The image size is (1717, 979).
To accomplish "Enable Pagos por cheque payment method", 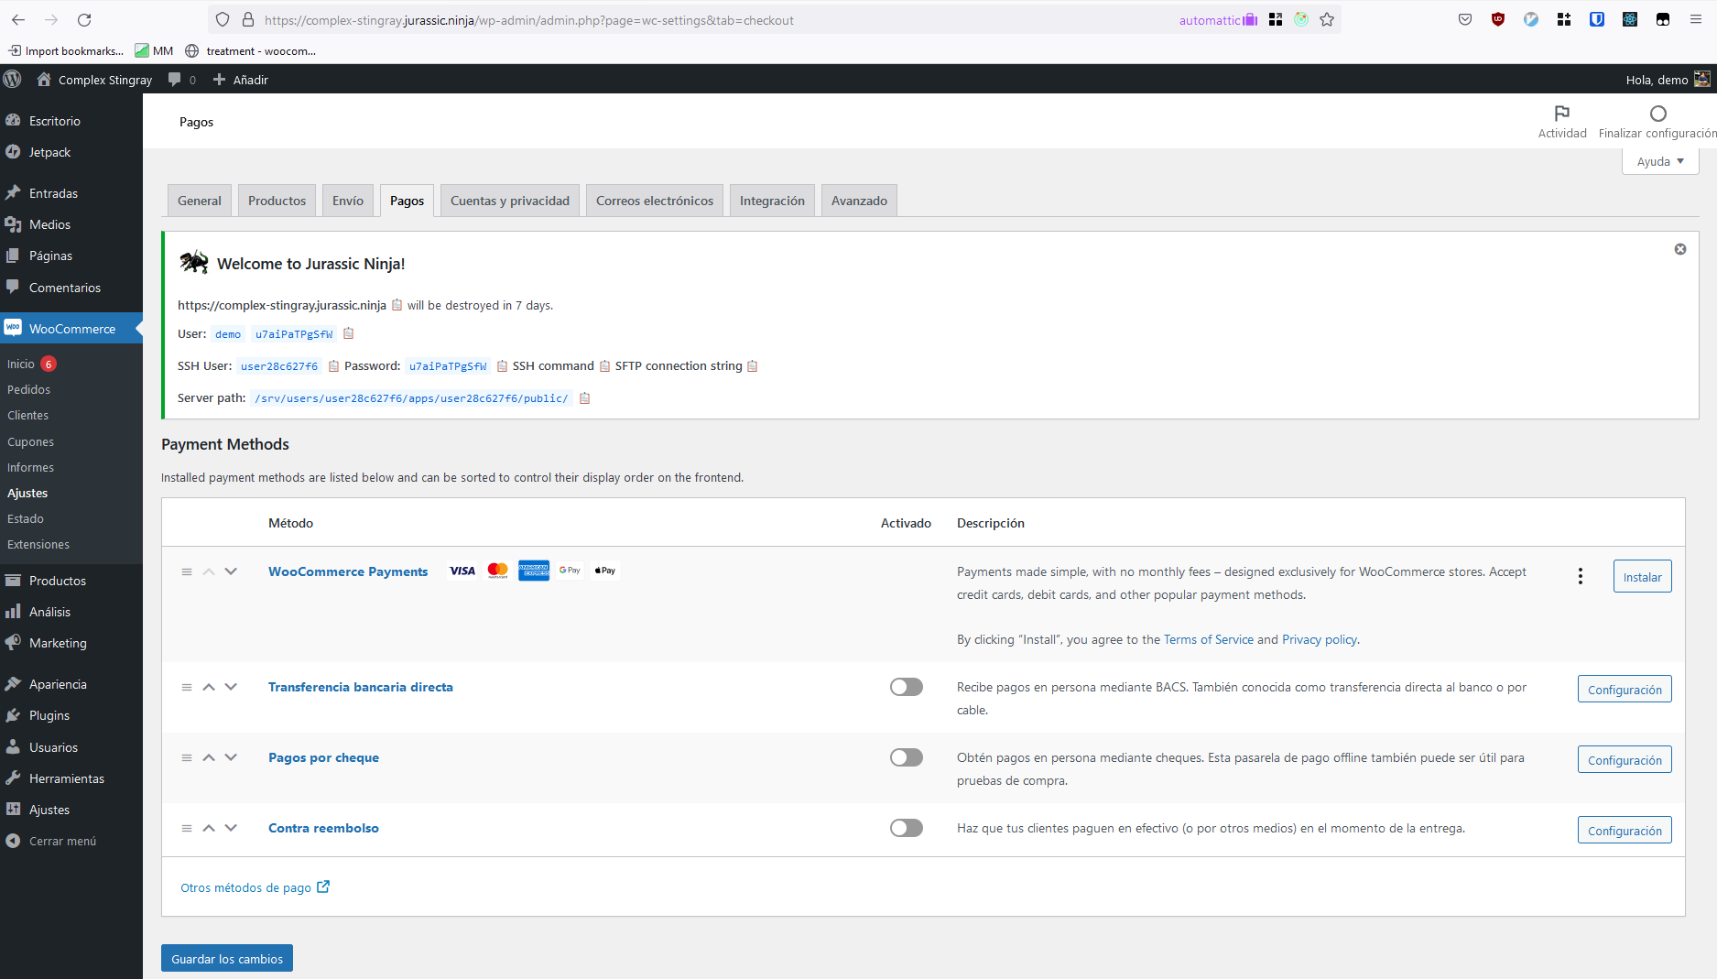I will pyautogui.click(x=906, y=757).
